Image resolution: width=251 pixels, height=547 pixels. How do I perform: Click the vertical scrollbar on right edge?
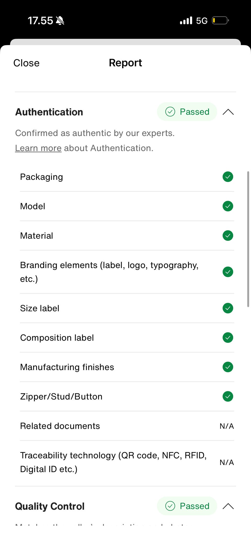click(248, 239)
